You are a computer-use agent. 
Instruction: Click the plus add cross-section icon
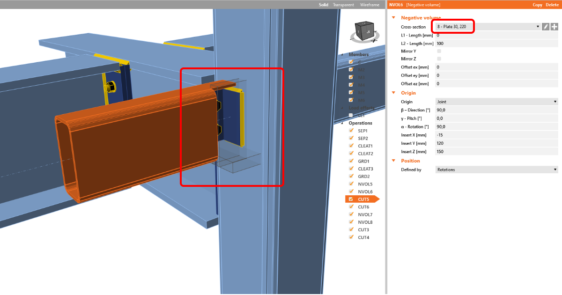pyautogui.click(x=554, y=27)
